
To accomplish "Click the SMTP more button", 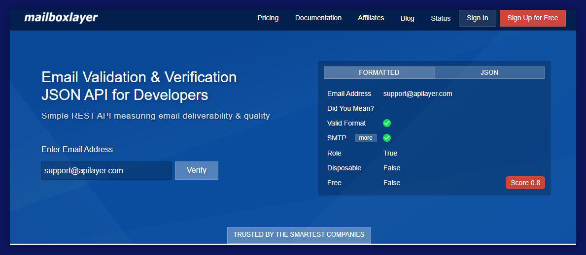I will (366, 138).
